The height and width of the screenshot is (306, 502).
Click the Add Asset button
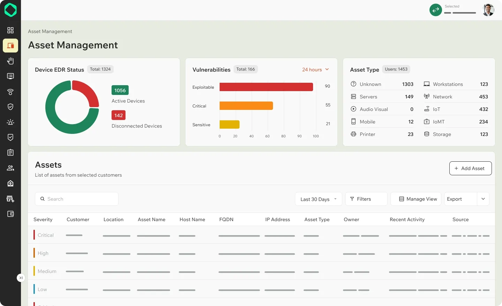click(470, 168)
